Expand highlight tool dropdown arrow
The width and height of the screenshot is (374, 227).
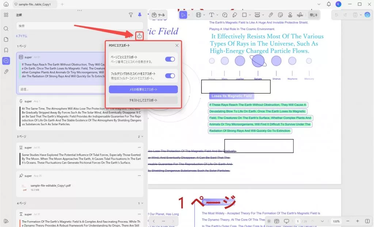tap(204, 15)
